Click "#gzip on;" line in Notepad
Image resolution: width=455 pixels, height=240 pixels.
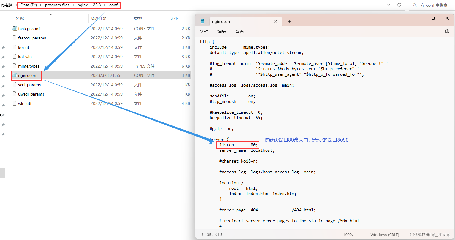(x=222, y=128)
